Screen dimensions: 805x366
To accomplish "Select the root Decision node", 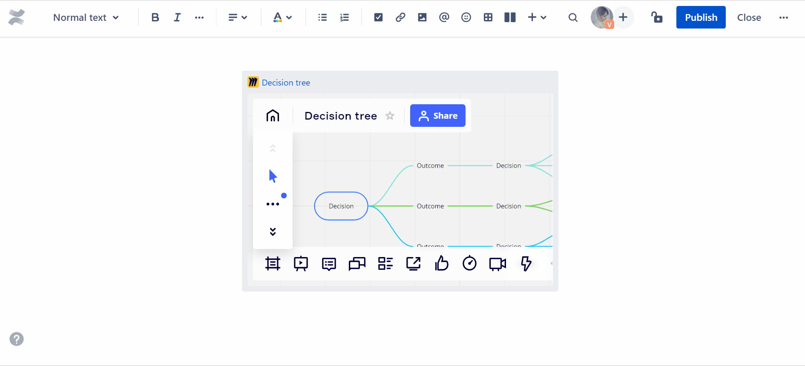I will click(x=341, y=206).
